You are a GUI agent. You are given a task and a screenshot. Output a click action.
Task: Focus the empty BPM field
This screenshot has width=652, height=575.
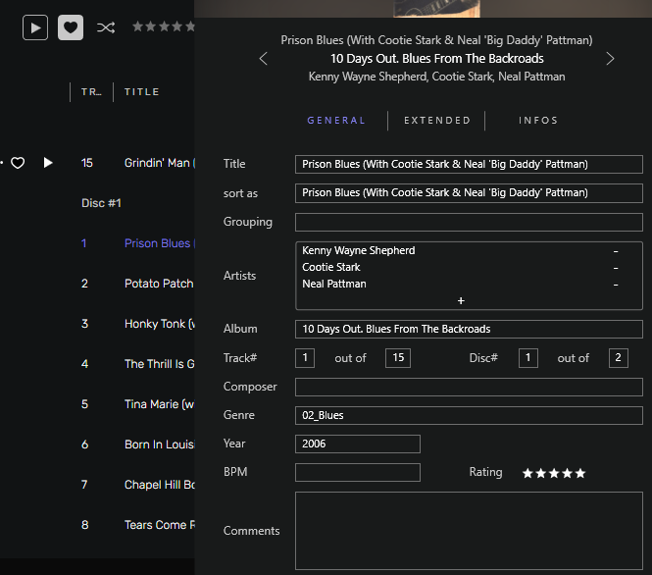(x=358, y=472)
